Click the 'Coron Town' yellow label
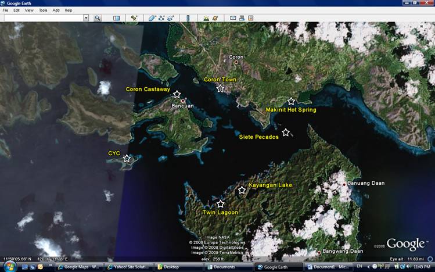 220,80
